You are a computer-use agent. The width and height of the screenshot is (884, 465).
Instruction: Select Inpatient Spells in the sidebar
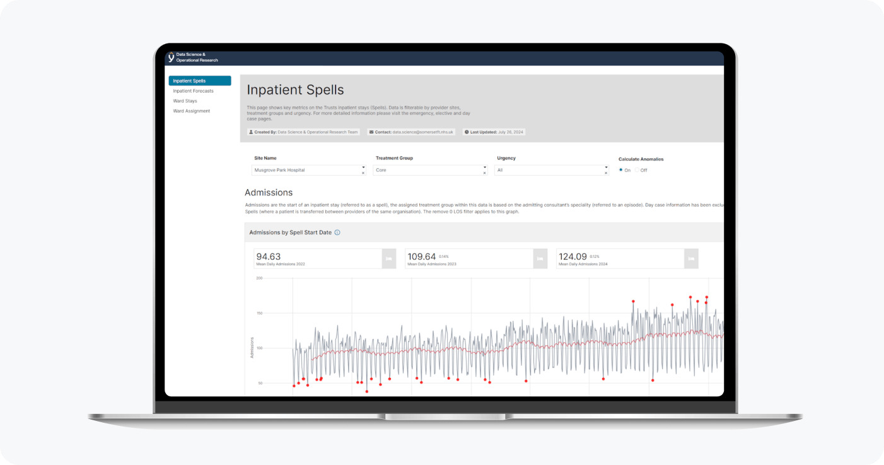click(x=200, y=81)
